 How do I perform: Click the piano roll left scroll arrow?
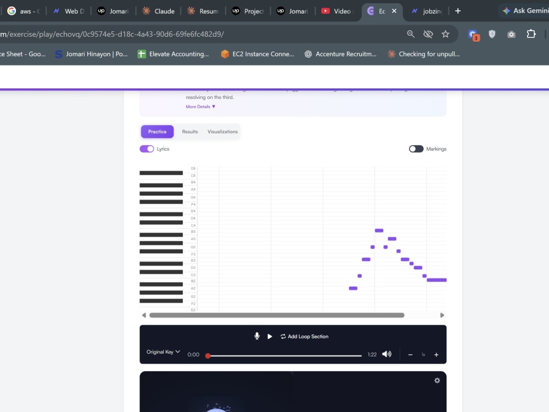(144, 315)
